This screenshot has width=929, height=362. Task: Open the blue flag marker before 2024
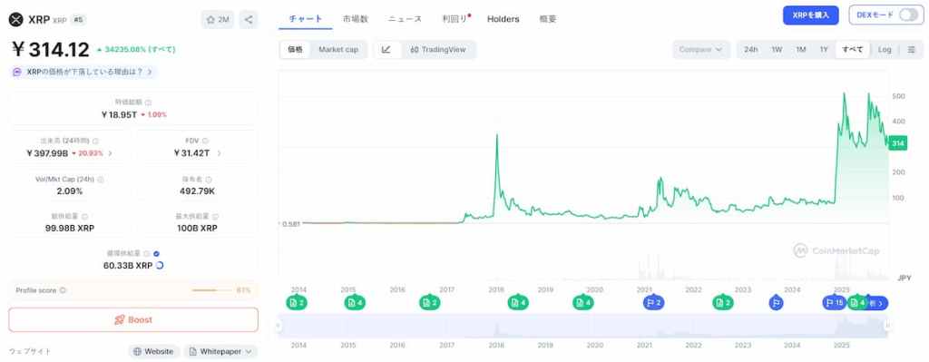coord(777,303)
